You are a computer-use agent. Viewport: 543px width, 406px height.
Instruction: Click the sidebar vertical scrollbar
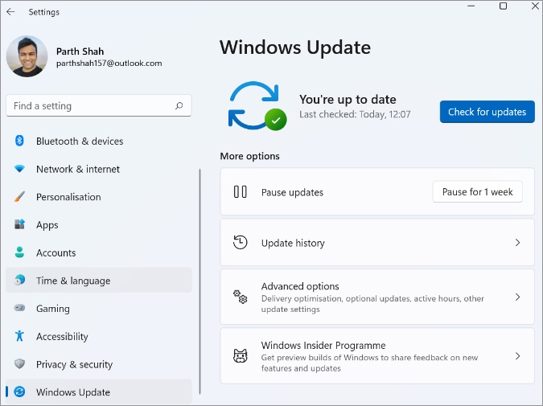pos(200,281)
